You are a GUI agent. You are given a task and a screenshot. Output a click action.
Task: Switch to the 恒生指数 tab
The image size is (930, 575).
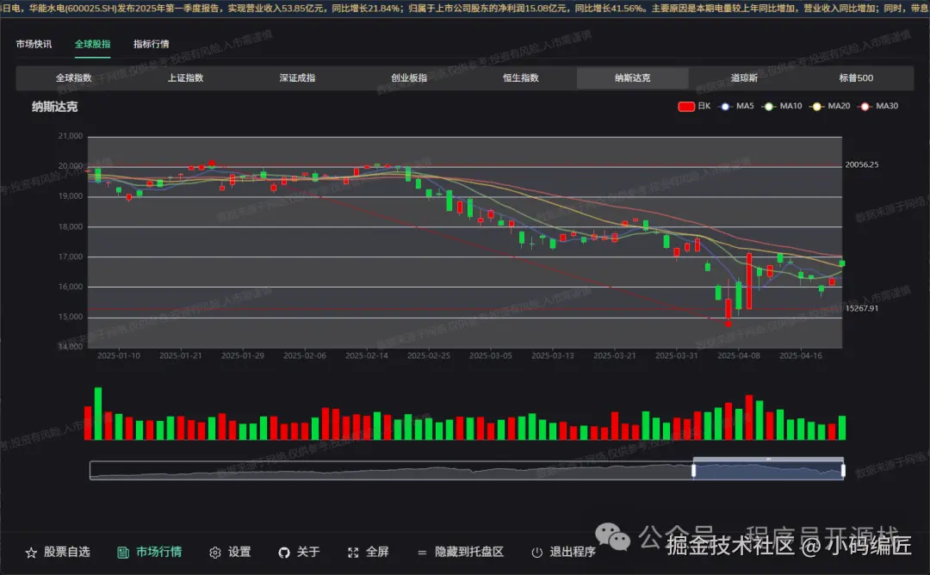pyautogui.click(x=520, y=77)
